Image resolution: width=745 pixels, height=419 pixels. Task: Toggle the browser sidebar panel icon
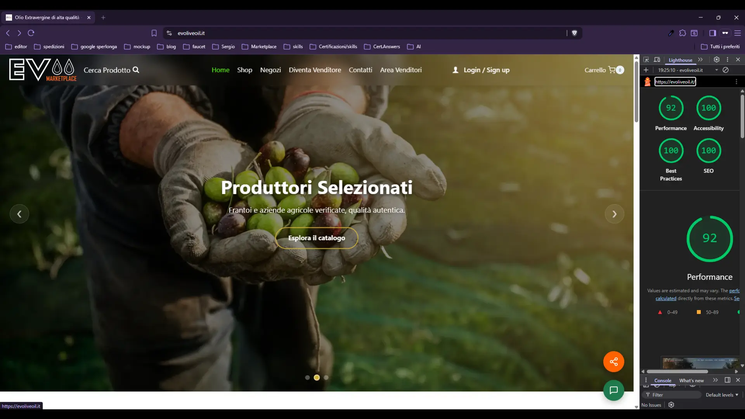pyautogui.click(x=712, y=33)
